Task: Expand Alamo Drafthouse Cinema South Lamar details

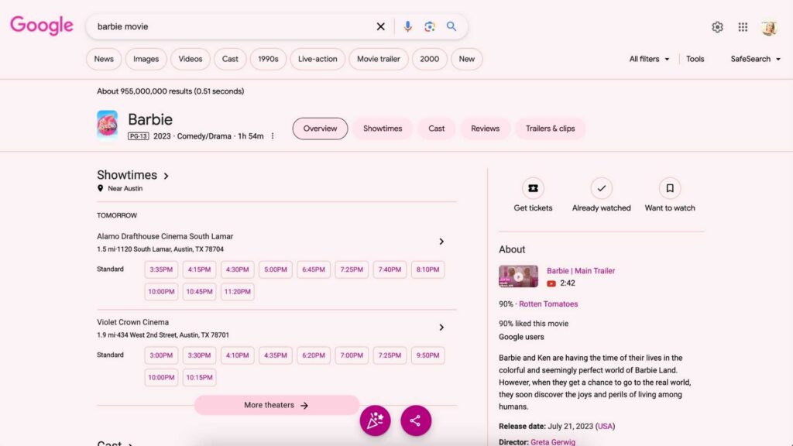Action: click(x=441, y=242)
